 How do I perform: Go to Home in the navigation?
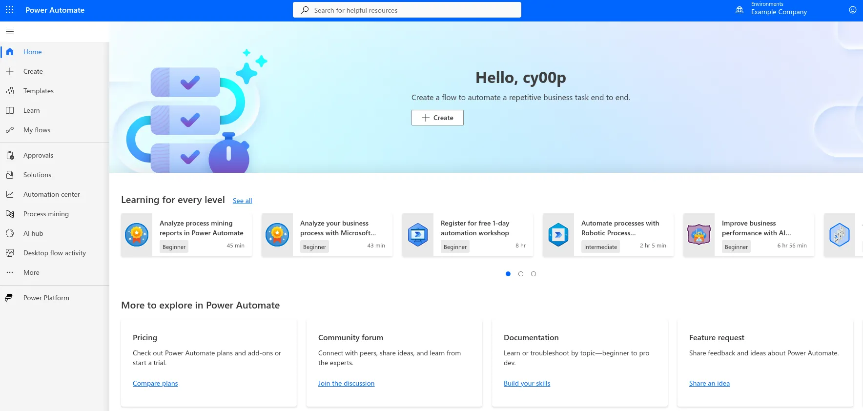pos(33,52)
